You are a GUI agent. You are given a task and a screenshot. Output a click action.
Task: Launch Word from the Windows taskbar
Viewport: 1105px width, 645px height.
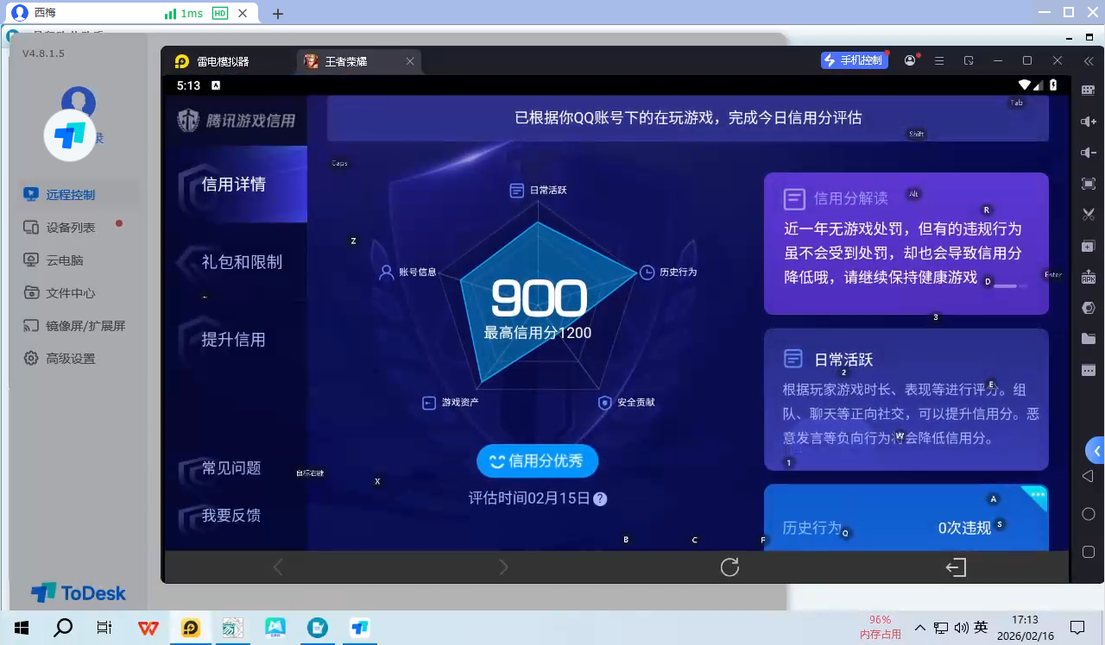click(x=148, y=627)
